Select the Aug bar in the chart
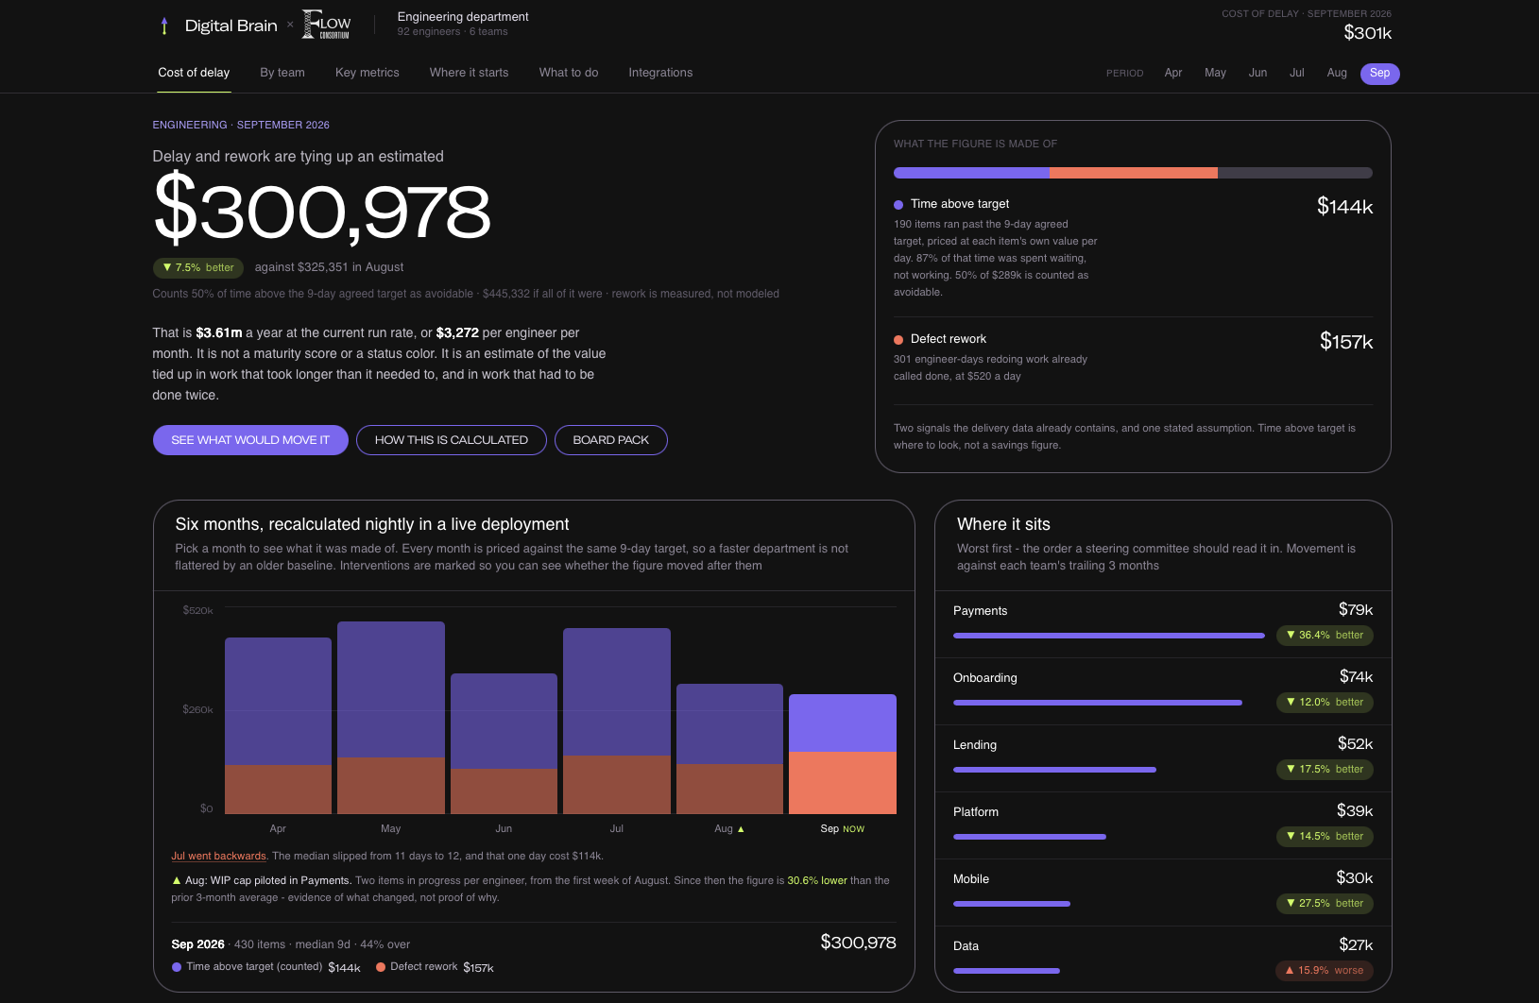 729,749
